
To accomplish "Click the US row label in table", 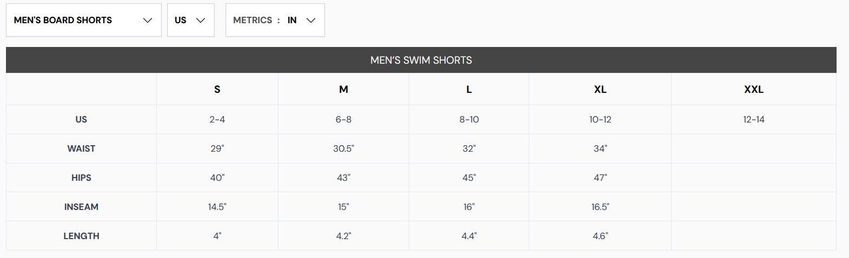I will pyautogui.click(x=81, y=119).
